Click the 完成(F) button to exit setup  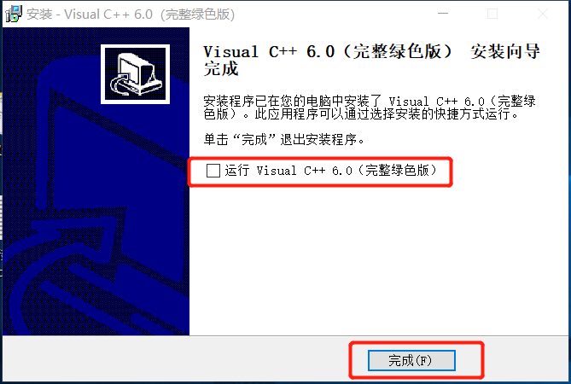pos(411,360)
